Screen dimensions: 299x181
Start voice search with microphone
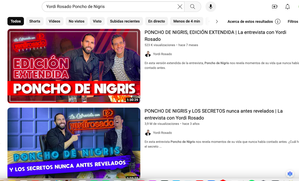pos(210,7)
